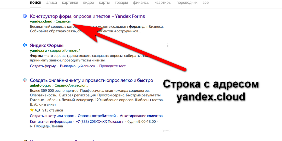Viewport: 282px width, 141px height.
Task: Click the Anketolog result favicon
Action: [x=25, y=80]
